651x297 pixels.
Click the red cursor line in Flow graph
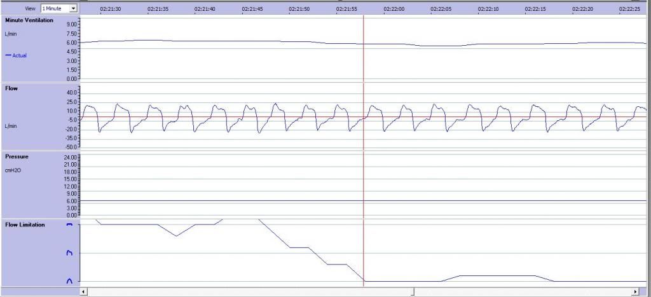(x=364, y=117)
